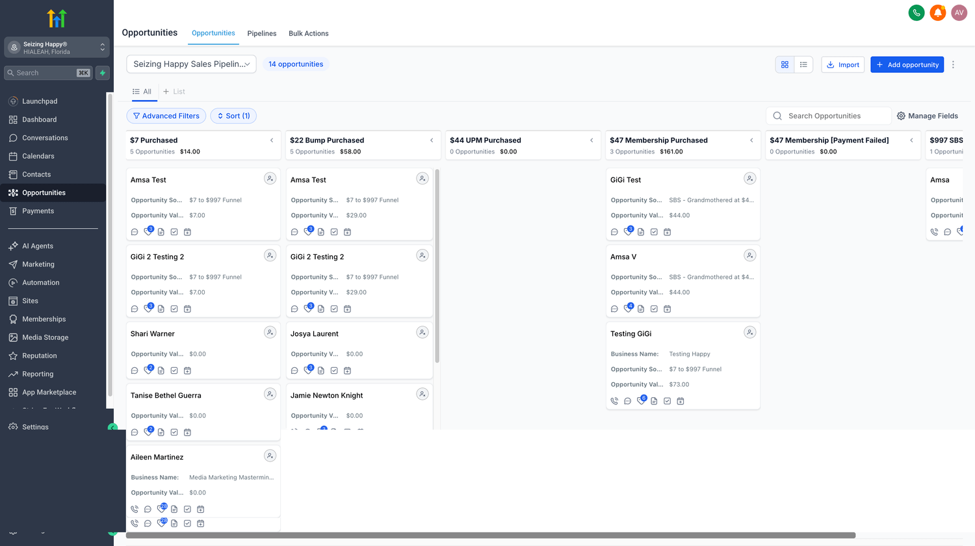Switch to the Pipelines tab
This screenshot has height=546, width=975.
point(261,33)
